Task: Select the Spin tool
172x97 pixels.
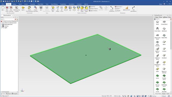Action: (70, 8)
